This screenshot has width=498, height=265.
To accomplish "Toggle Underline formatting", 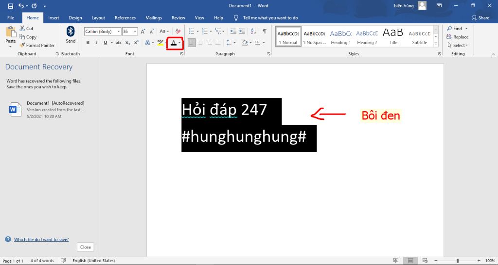I will pos(105,43).
